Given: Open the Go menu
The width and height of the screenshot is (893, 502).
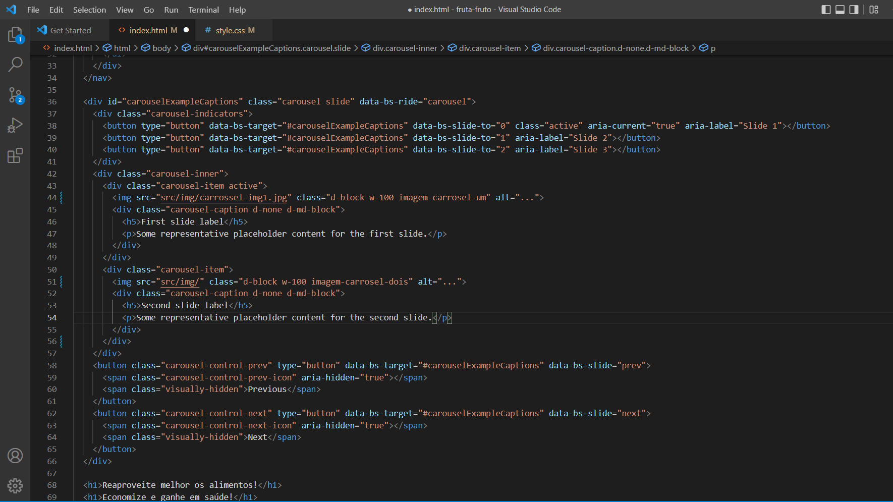Looking at the screenshot, I should (149, 10).
